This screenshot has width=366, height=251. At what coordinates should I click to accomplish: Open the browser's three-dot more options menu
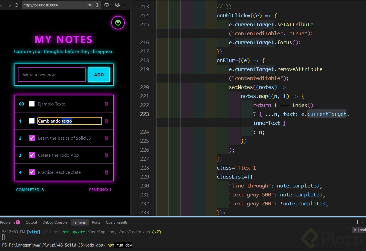[x=125, y=5]
